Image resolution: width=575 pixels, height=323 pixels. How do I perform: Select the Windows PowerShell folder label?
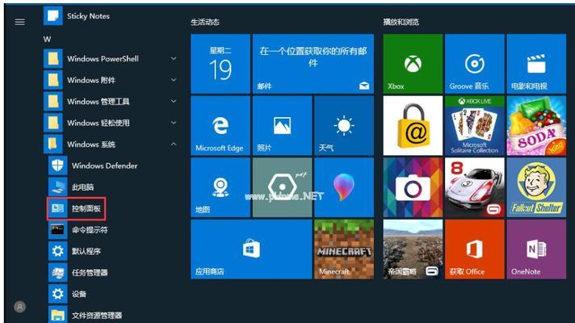103,59
